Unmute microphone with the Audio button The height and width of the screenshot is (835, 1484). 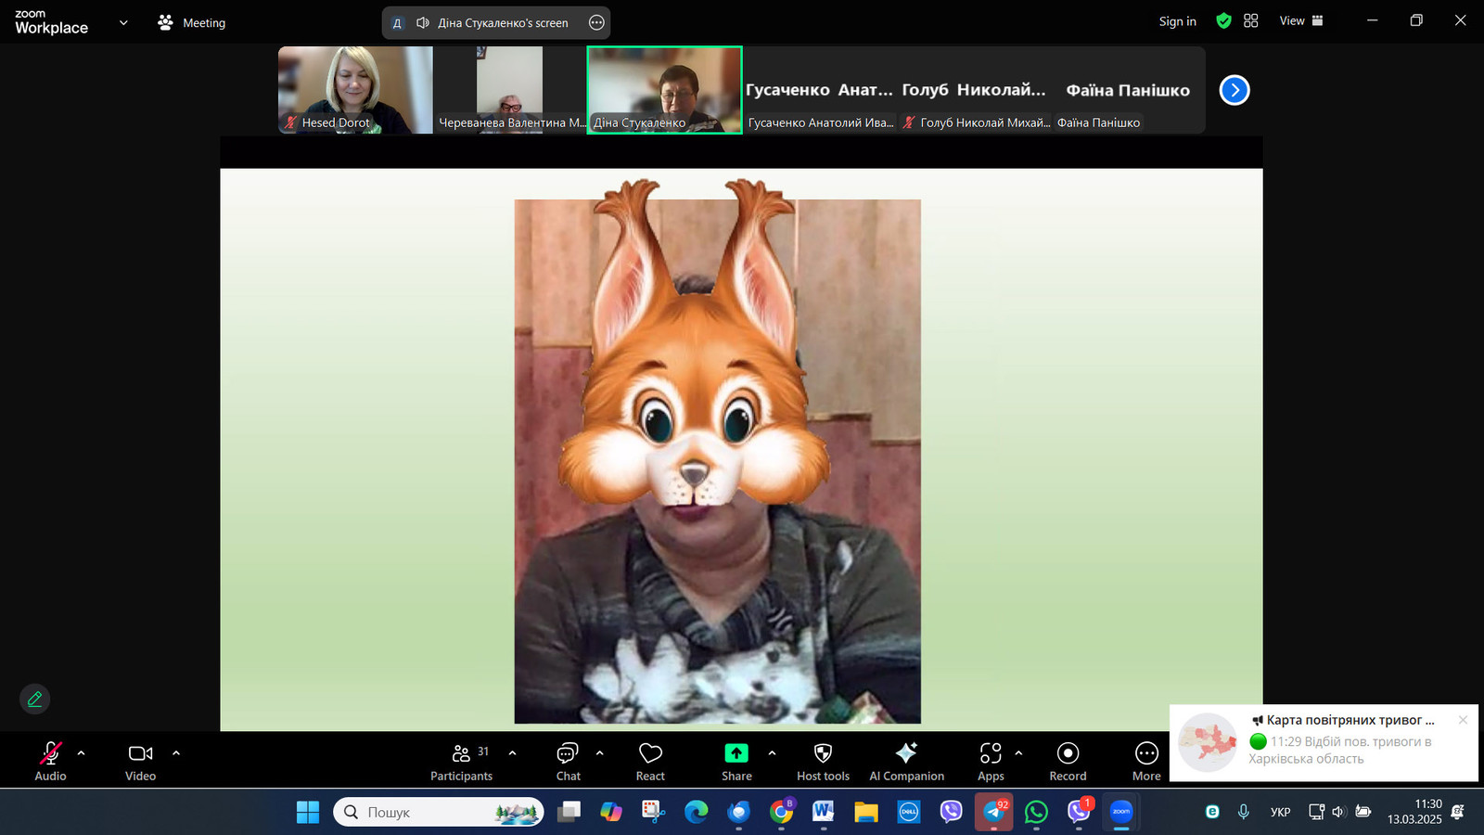(x=50, y=762)
